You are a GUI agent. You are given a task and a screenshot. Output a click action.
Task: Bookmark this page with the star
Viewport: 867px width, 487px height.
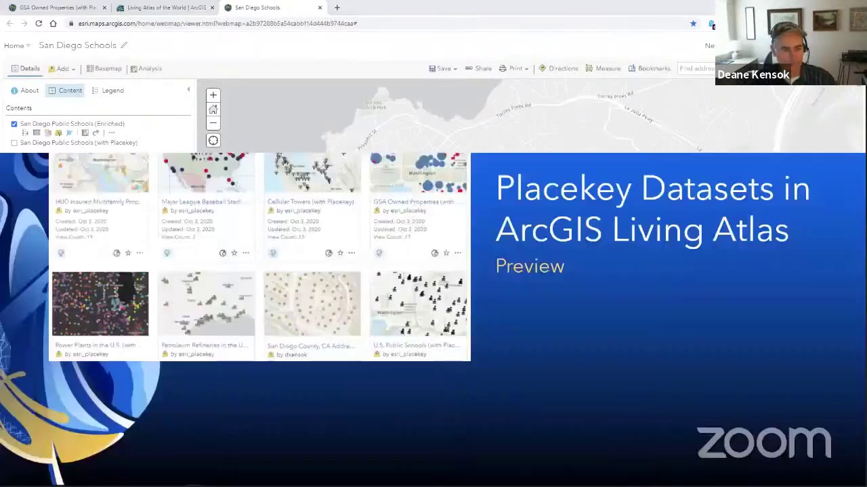[693, 24]
